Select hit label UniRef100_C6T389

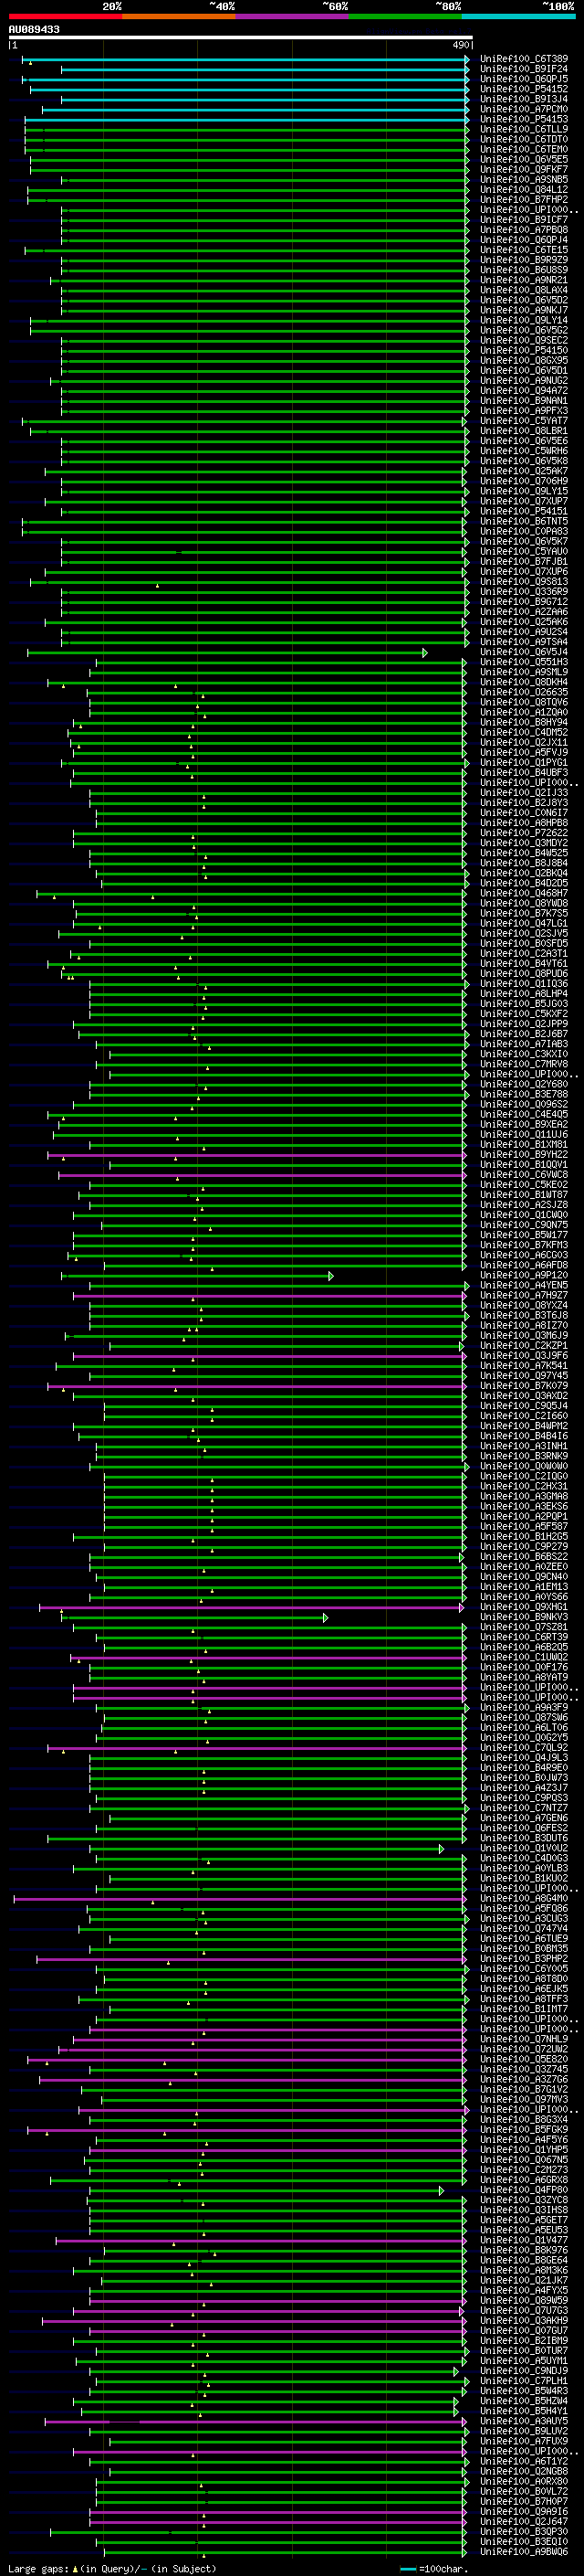point(524,59)
